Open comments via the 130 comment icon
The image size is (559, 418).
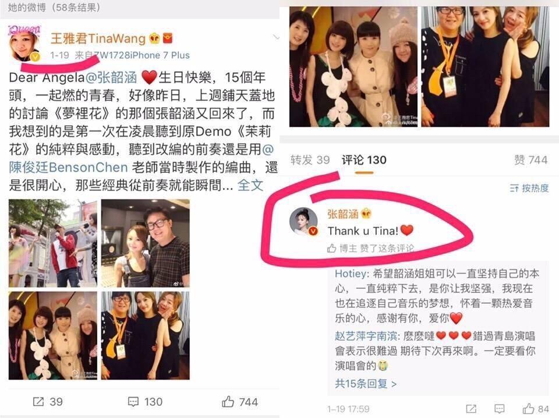[x=145, y=402]
